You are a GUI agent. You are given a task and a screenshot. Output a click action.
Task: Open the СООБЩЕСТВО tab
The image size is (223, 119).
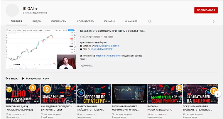tap(85, 21)
